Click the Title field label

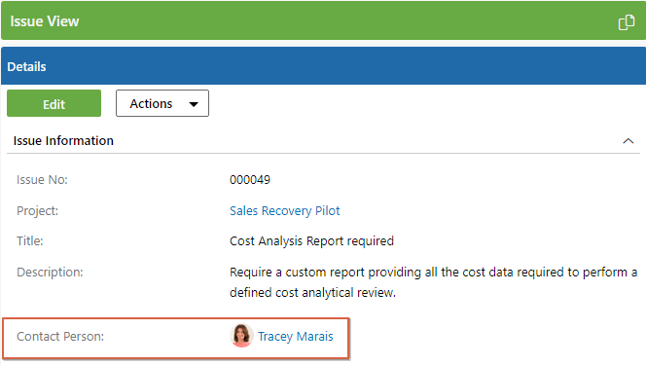coord(29,241)
